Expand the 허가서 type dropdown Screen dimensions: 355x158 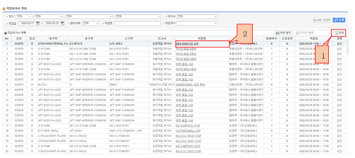(197, 16)
